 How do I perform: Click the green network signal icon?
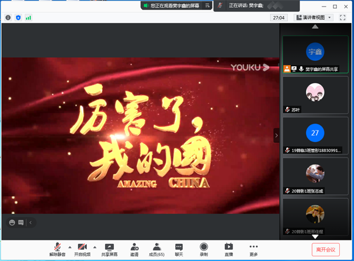pyautogui.click(x=28, y=18)
